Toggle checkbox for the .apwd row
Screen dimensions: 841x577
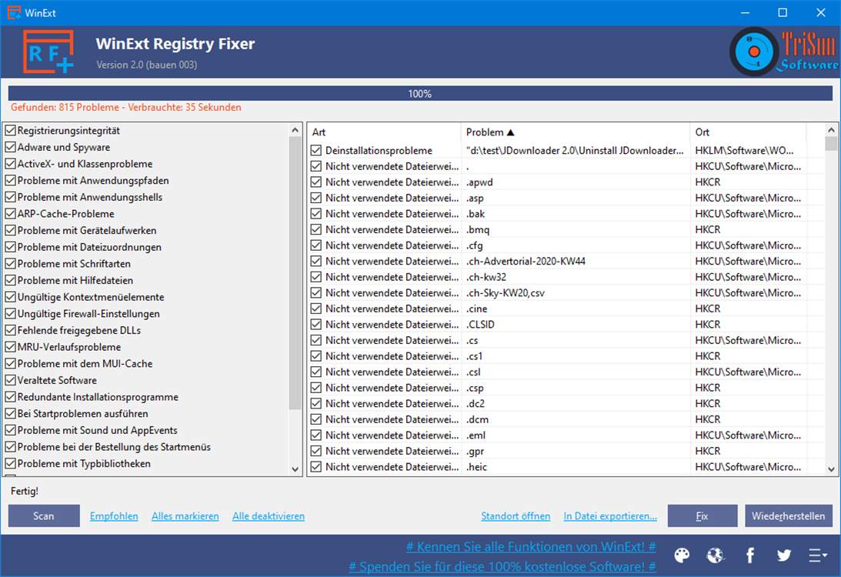(316, 182)
